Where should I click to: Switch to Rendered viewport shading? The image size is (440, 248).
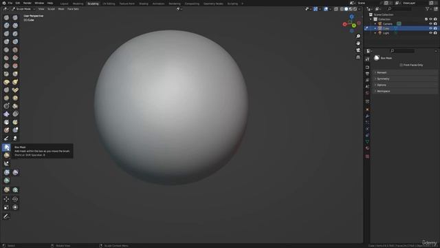(x=355, y=9)
